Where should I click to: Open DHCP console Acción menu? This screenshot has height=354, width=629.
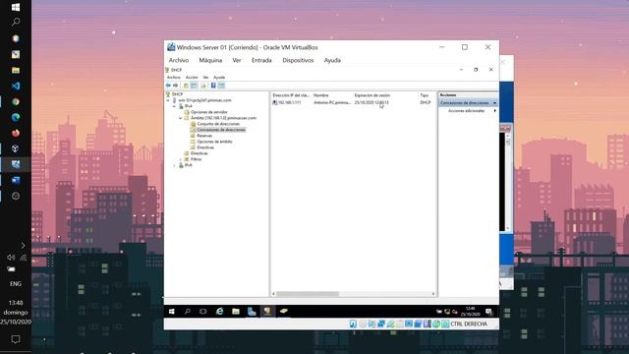pyautogui.click(x=192, y=77)
